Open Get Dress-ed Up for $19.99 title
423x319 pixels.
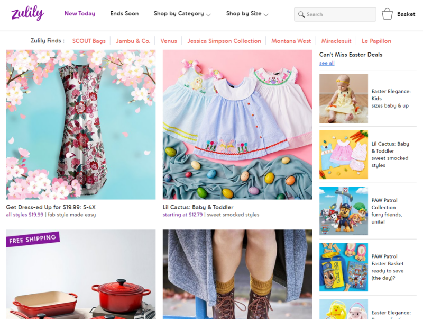[51, 207]
